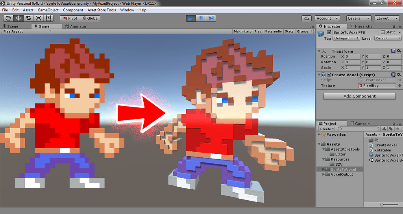Step forward one frame
403x214 pixels.
211,18
